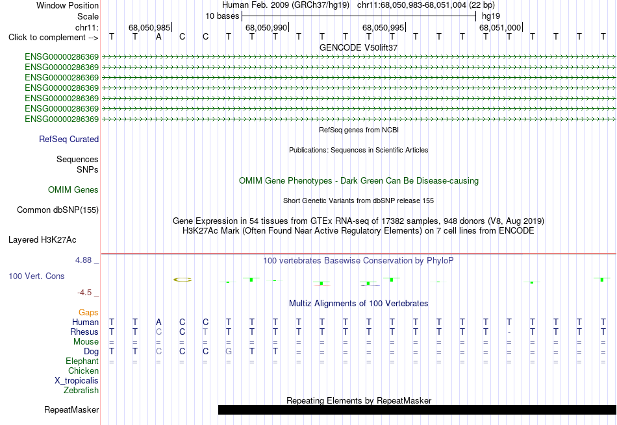Select the Zebrafish alignment row label
Screen dimensions: 617x425
pos(81,391)
